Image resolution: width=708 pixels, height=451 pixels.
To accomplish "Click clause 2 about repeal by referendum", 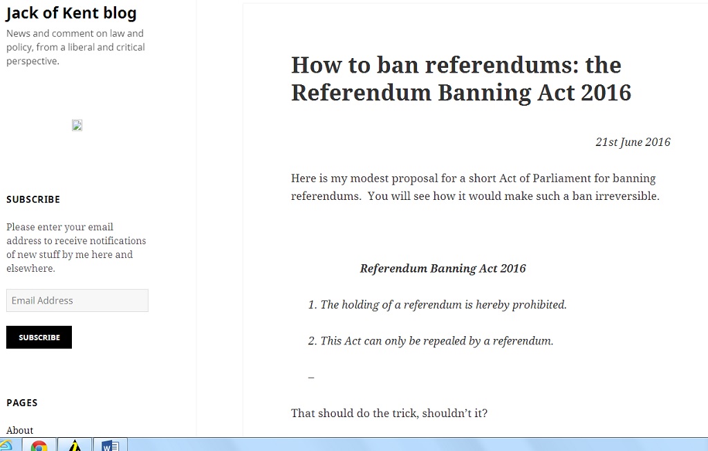I will [430, 341].
